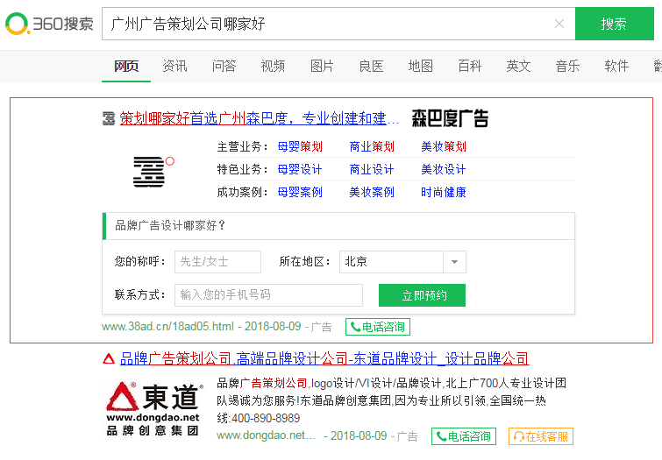Viewport: 662px width, 460px height.
Task: Switch to the 资讯 tab
Action: (x=174, y=66)
